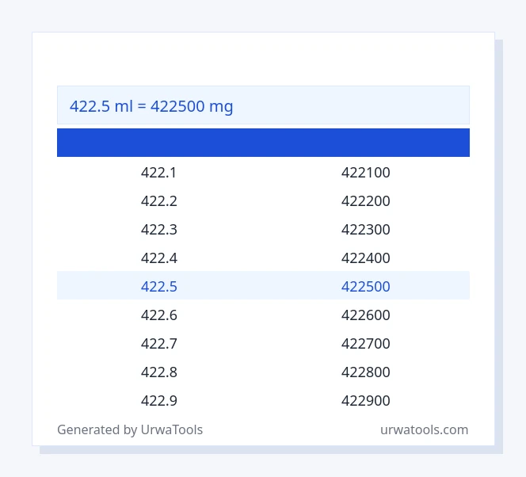Image resolution: width=526 pixels, height=477 pixels.
Task: Select the 422.4 cell
Action: pyautogui.click(x=158, y=258)
